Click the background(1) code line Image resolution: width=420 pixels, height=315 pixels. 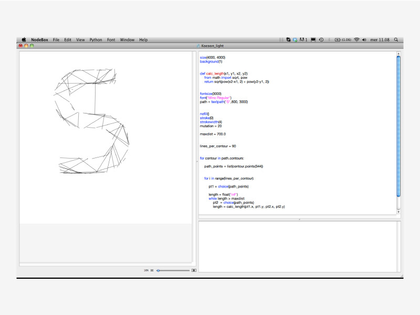pyautogui.click(x=211, y=61)
